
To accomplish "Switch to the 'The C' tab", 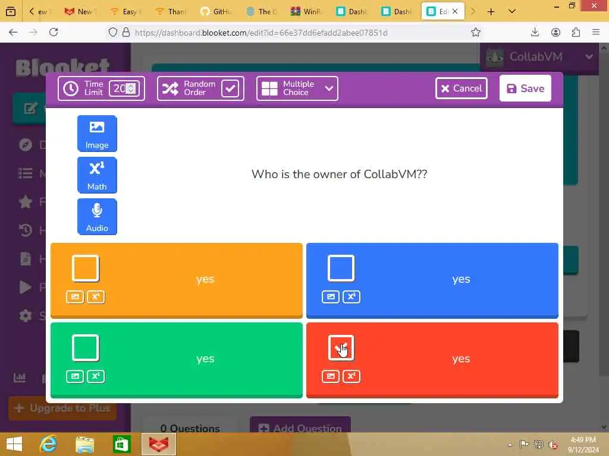I will 262,12.
